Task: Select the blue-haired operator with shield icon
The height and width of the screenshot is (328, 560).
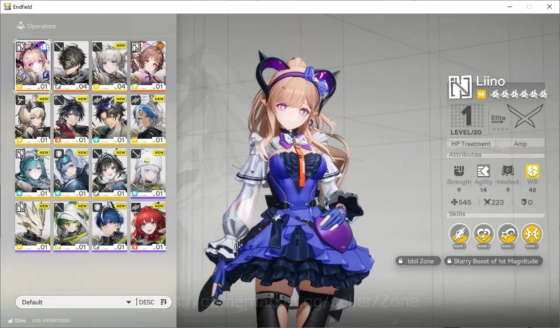Action: tap(71, 173)
